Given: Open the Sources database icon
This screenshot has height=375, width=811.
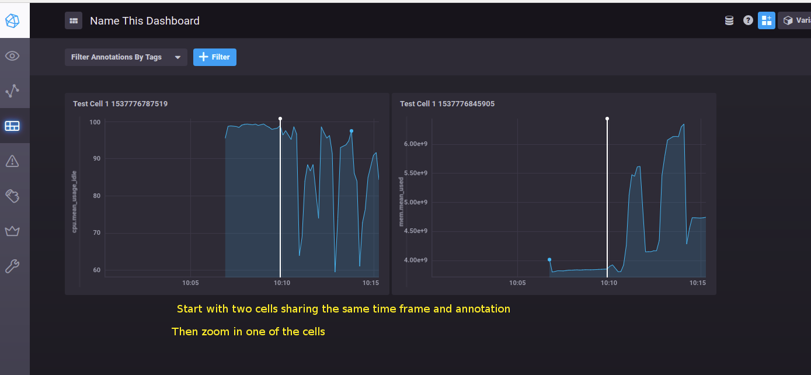Looking at the screenshot, I should [x=729, y=20].
